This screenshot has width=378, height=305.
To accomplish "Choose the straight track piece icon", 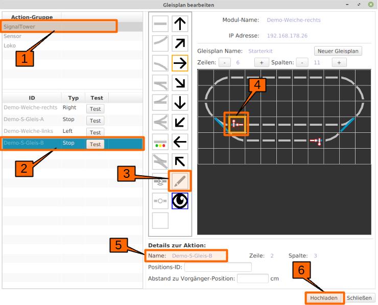I will [x=160, y=24].
